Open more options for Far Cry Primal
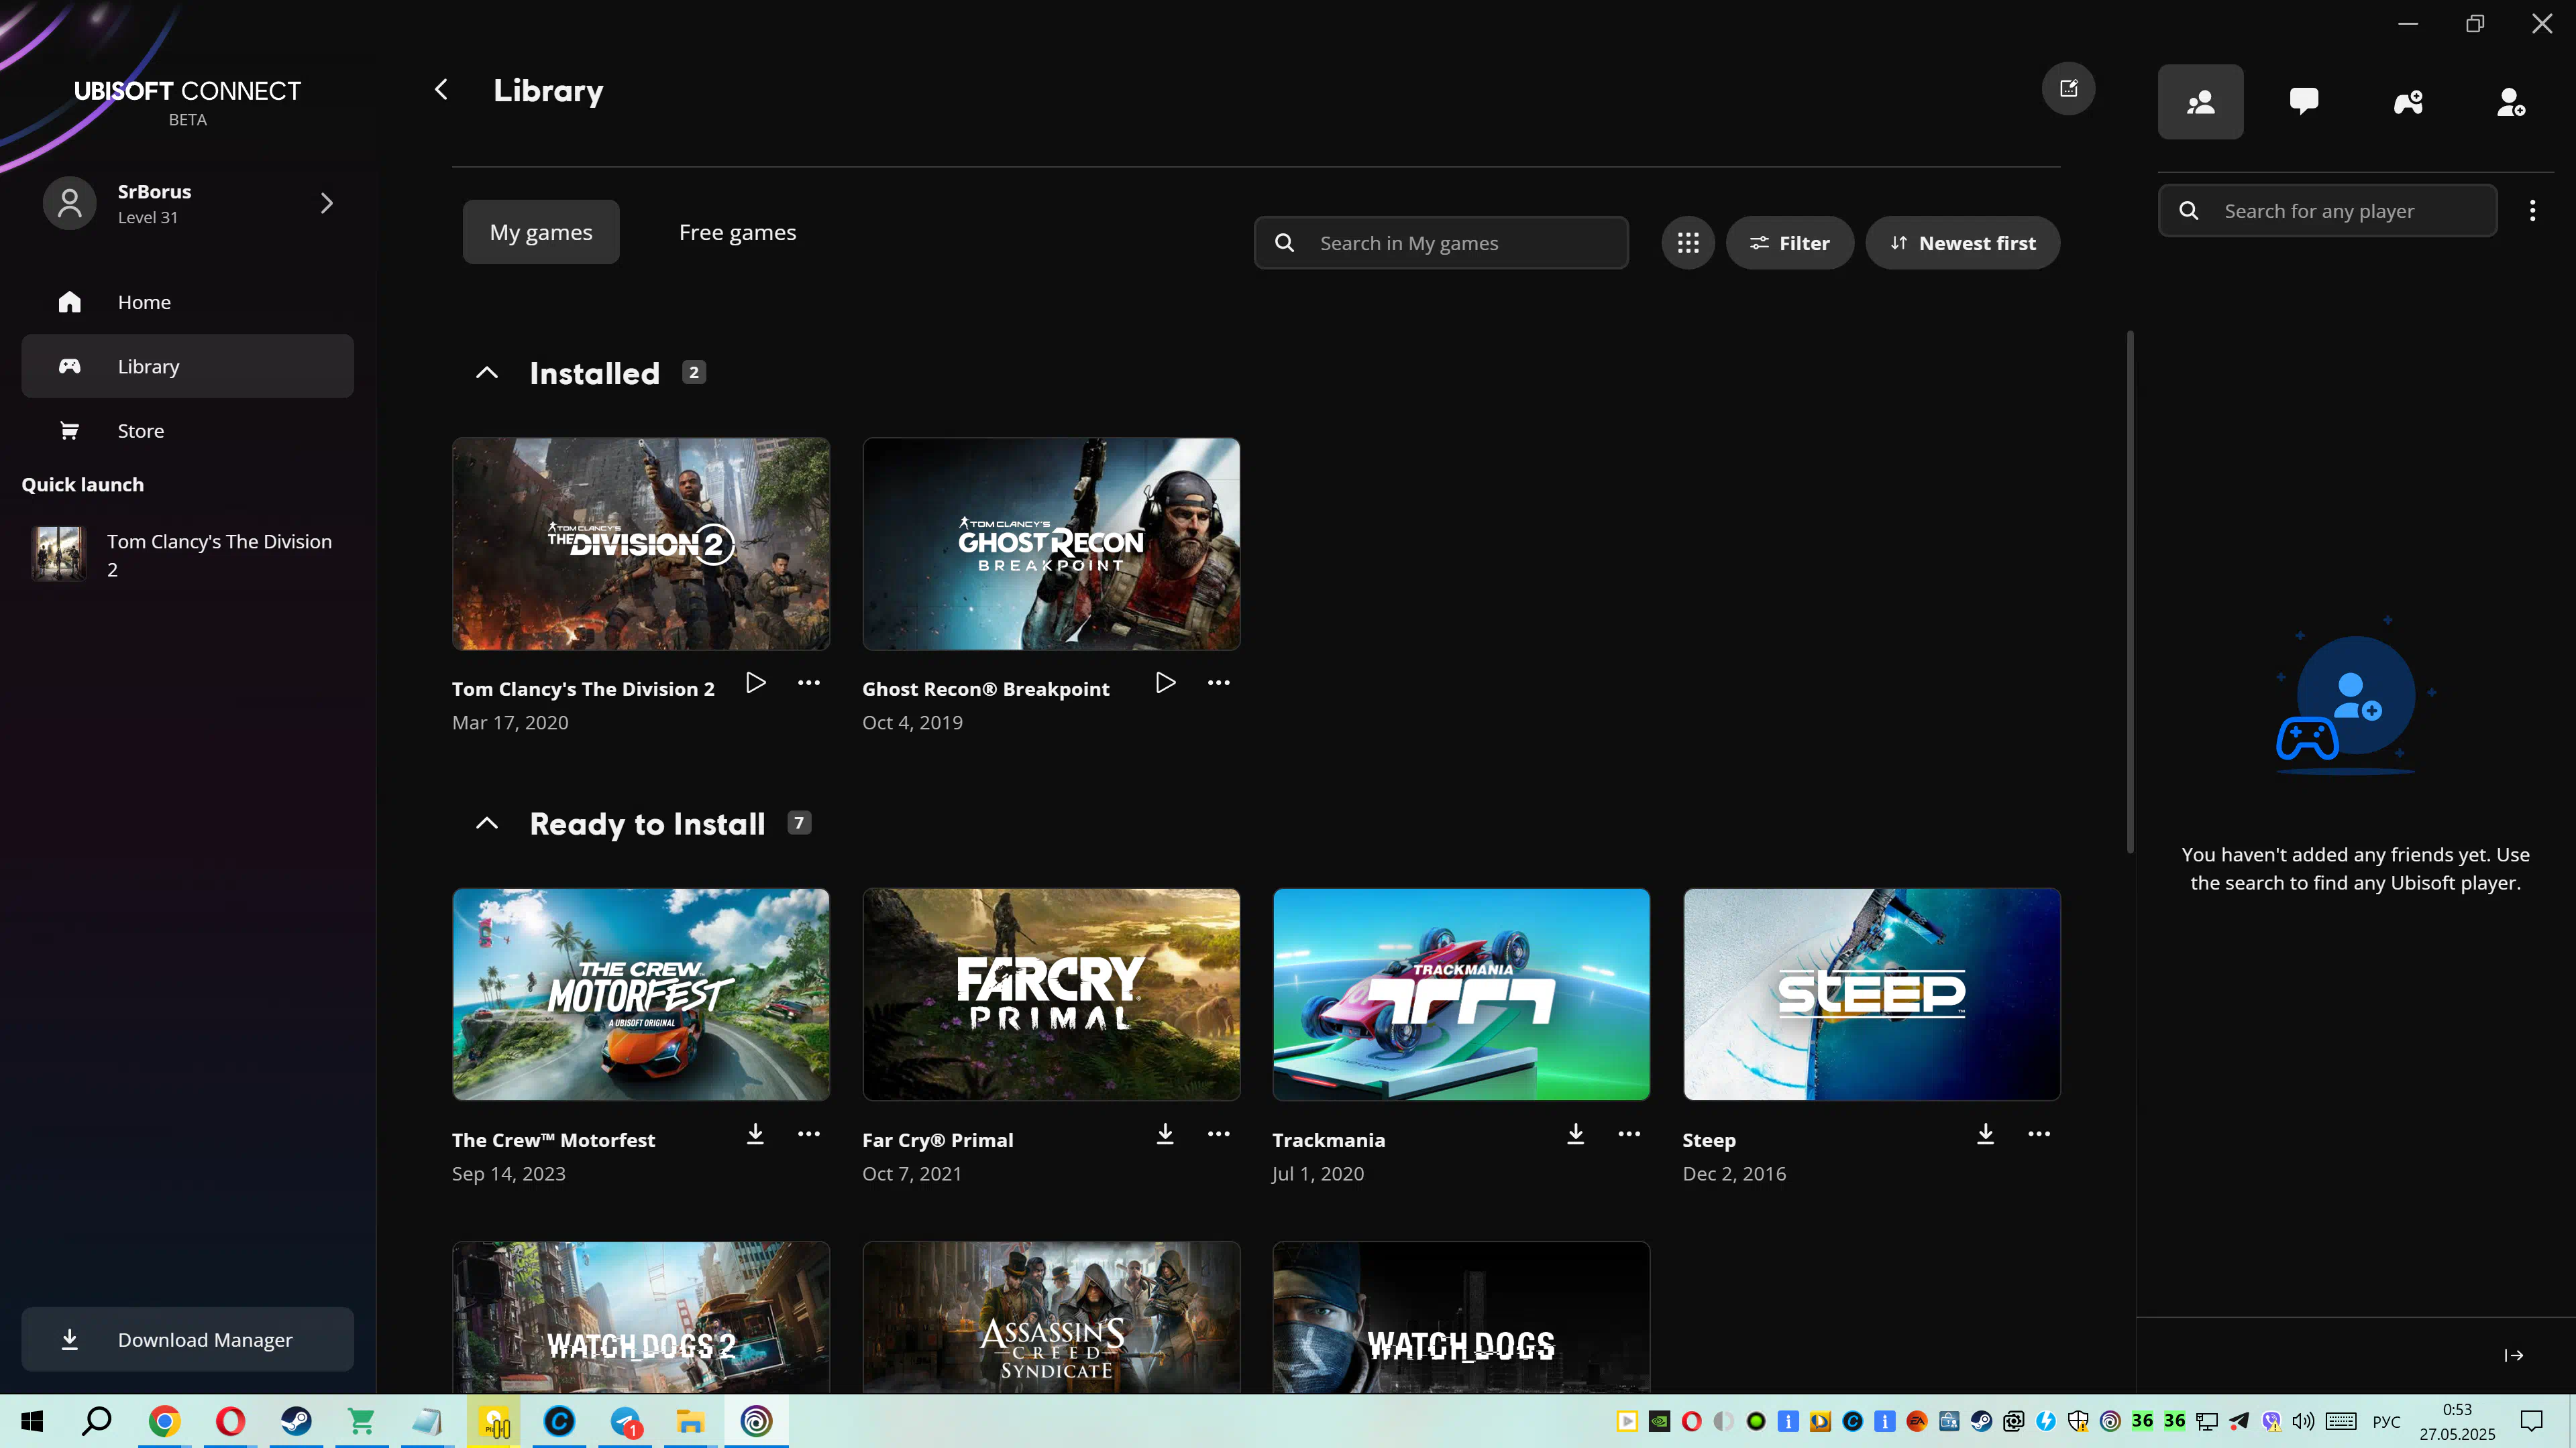Image resolution: width=2576 pixels, height=1448 pixels. coord(1218,1134)
